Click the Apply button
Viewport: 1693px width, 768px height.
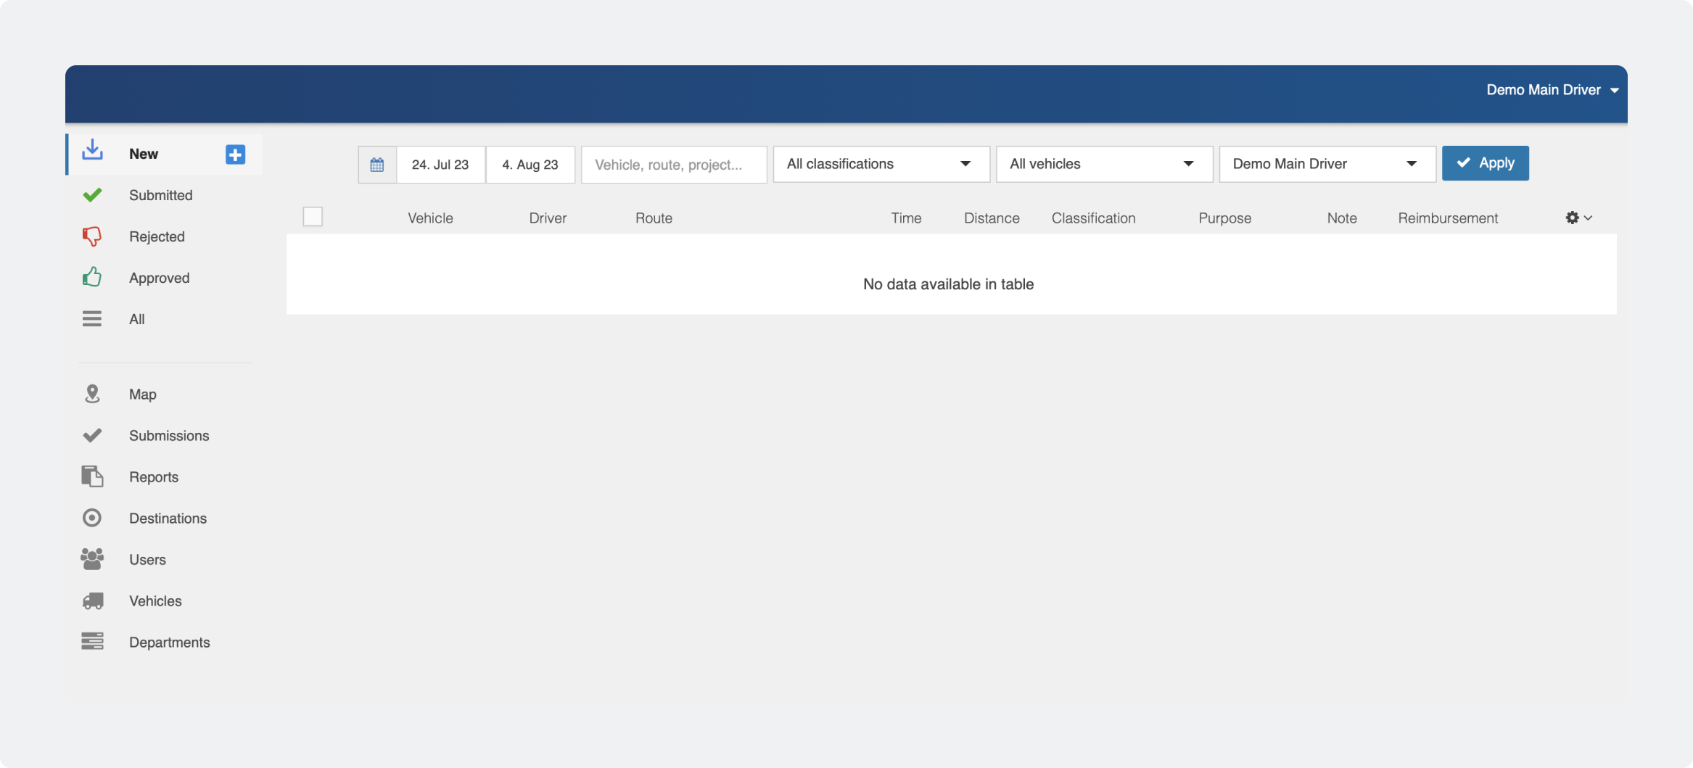pyautogui.click(x=1485, y=162)
